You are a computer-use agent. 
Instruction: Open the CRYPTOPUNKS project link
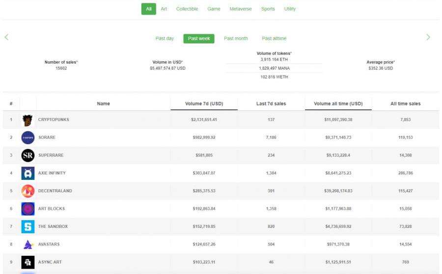[x=54, y=120]
